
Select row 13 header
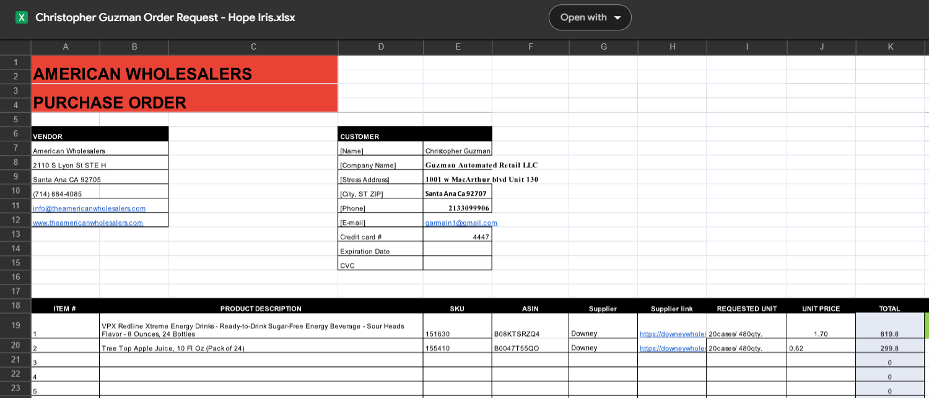pos(15,234)
